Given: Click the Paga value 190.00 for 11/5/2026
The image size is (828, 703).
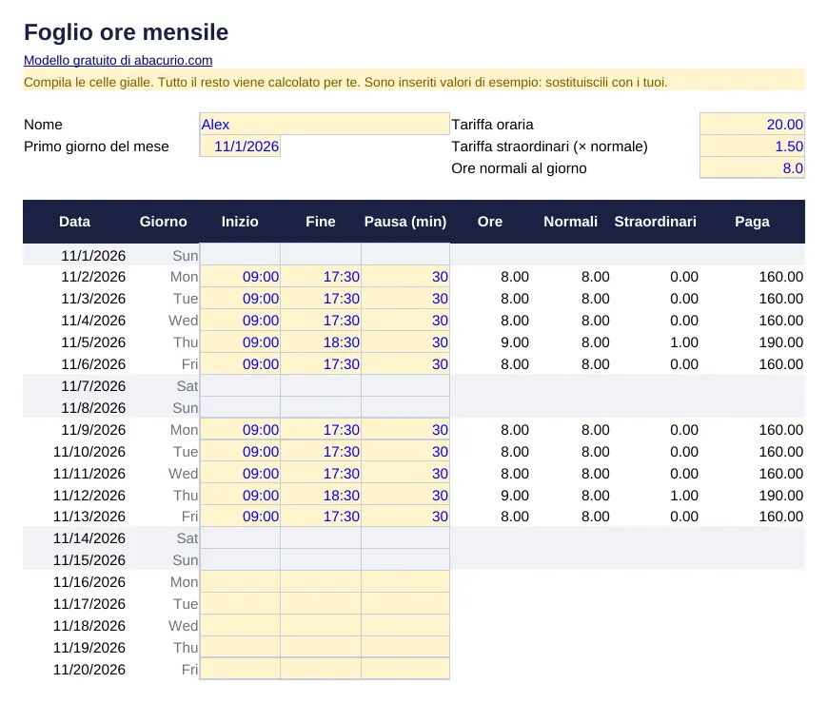Looking at the screenshot, I should pos(781,342).
